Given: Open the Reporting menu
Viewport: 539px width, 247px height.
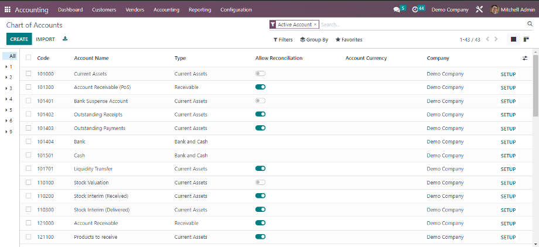Looking at the screenshot, I should 200,9.
